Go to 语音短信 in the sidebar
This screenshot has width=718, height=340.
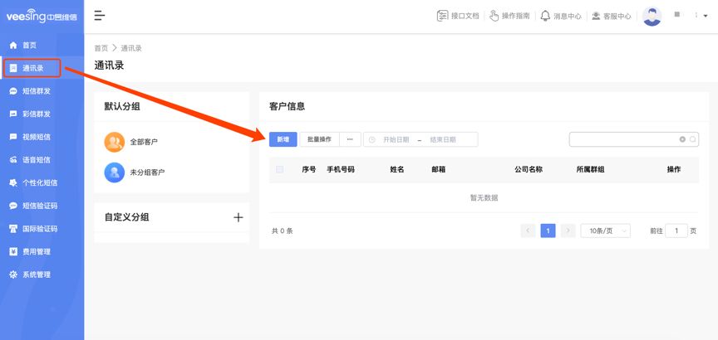tap(37, 160)
